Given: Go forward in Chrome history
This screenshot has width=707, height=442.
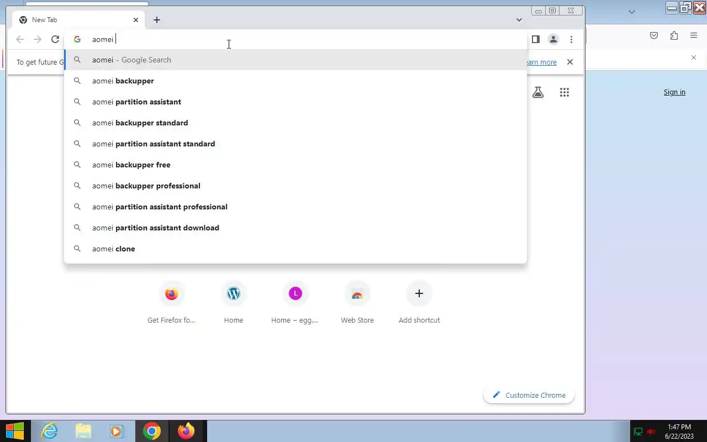Looking at the screenshot, I should [38, 39].
